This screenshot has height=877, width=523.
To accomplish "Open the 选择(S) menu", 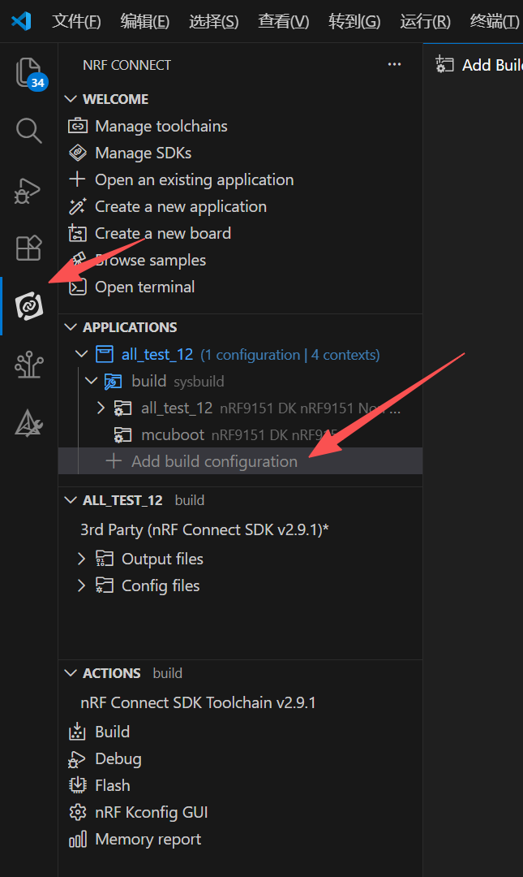I will coord(214,21).
